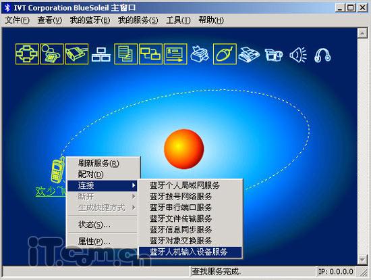
Task: Select 蓝牙拨号网络服务 from submenu
Action: coord(190,197)
